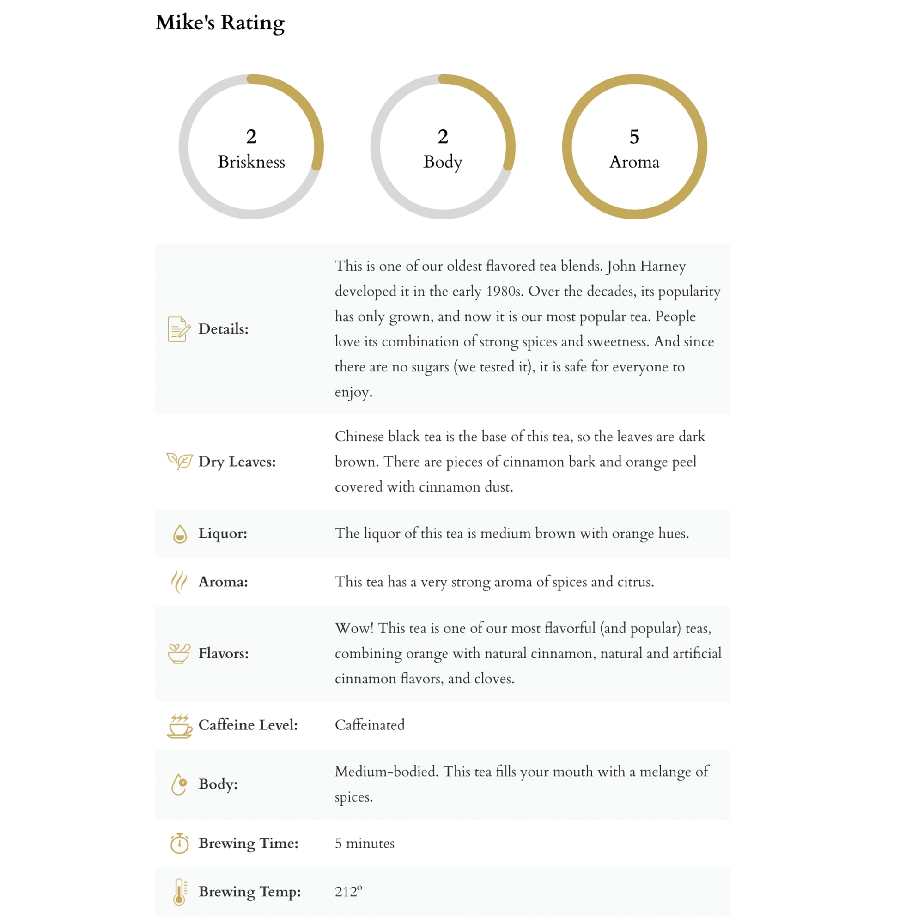The height and width of the screenshot is (924, 924).
Task: Click the 212° brewing temperature value
Action: (x=348, y=892)
